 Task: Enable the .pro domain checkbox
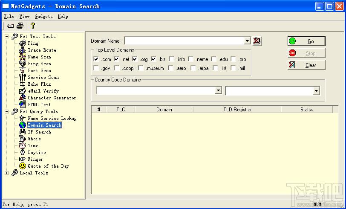point(234,59)
